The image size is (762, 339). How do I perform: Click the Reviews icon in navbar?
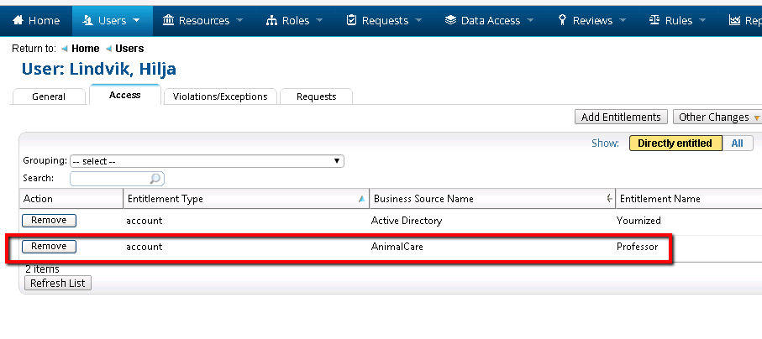click(562, 20)
